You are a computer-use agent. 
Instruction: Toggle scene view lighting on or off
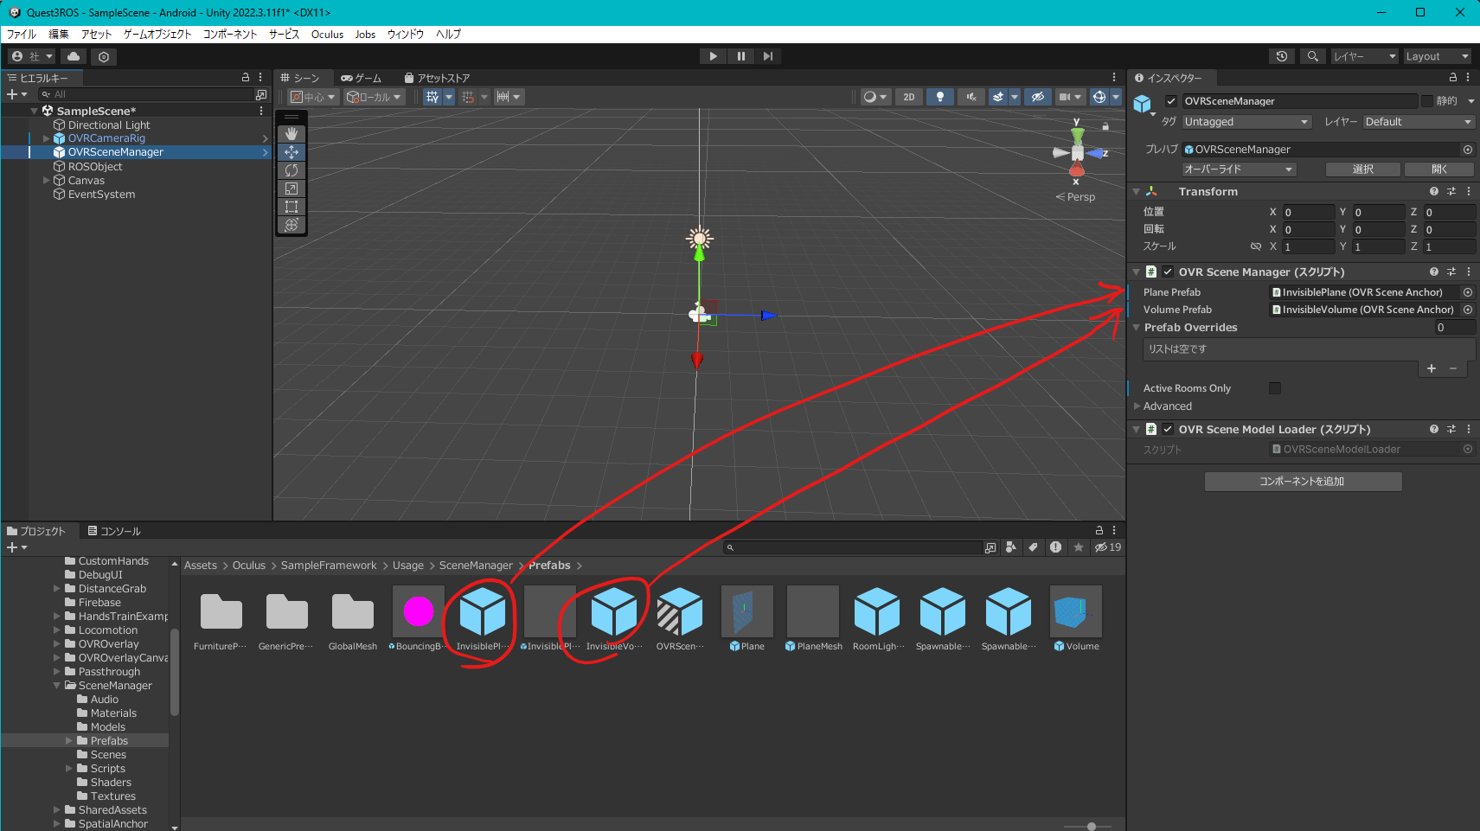coord(940,96)
